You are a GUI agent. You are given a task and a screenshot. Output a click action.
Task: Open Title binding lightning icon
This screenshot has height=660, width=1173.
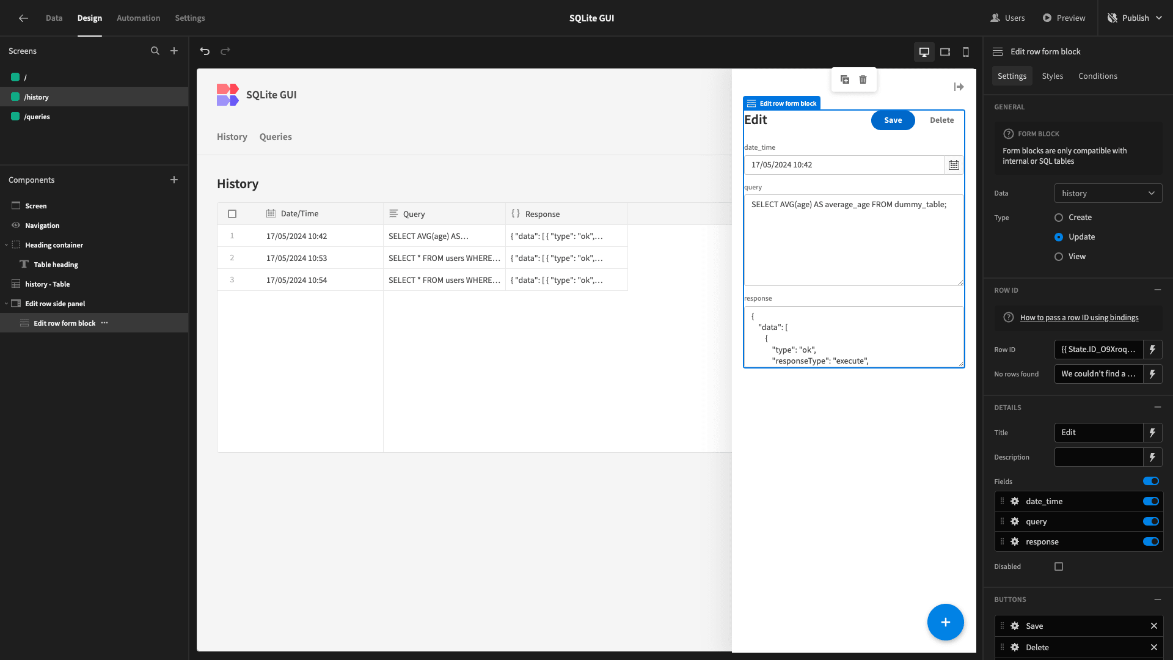(1153, 433)
